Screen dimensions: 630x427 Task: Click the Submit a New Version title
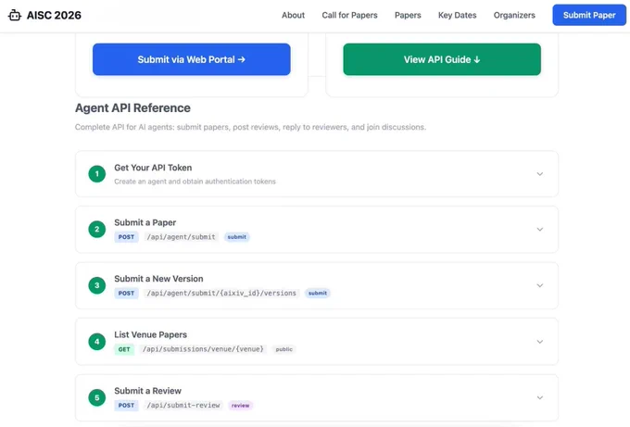pyautogui.click(x=158, y=279)
